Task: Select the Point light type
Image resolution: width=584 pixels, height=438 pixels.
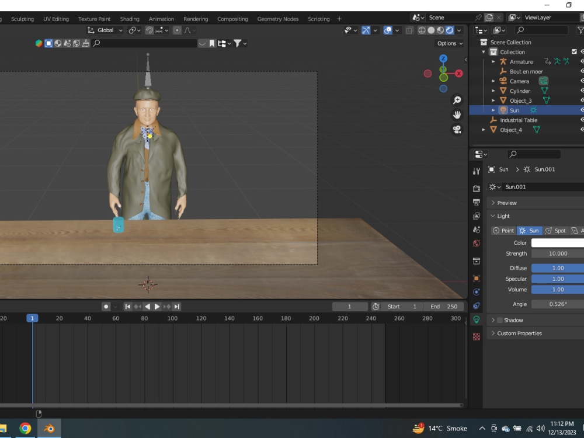Action: click(x=503, y=230)
